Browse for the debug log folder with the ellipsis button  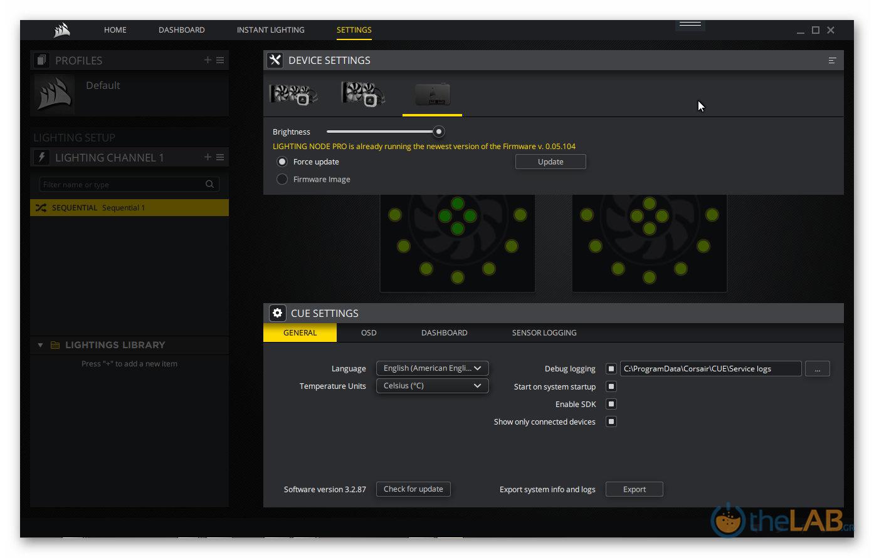pyautogui.click(x=818, y=369)
